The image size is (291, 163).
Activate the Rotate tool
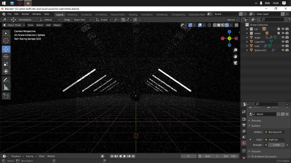6,57
